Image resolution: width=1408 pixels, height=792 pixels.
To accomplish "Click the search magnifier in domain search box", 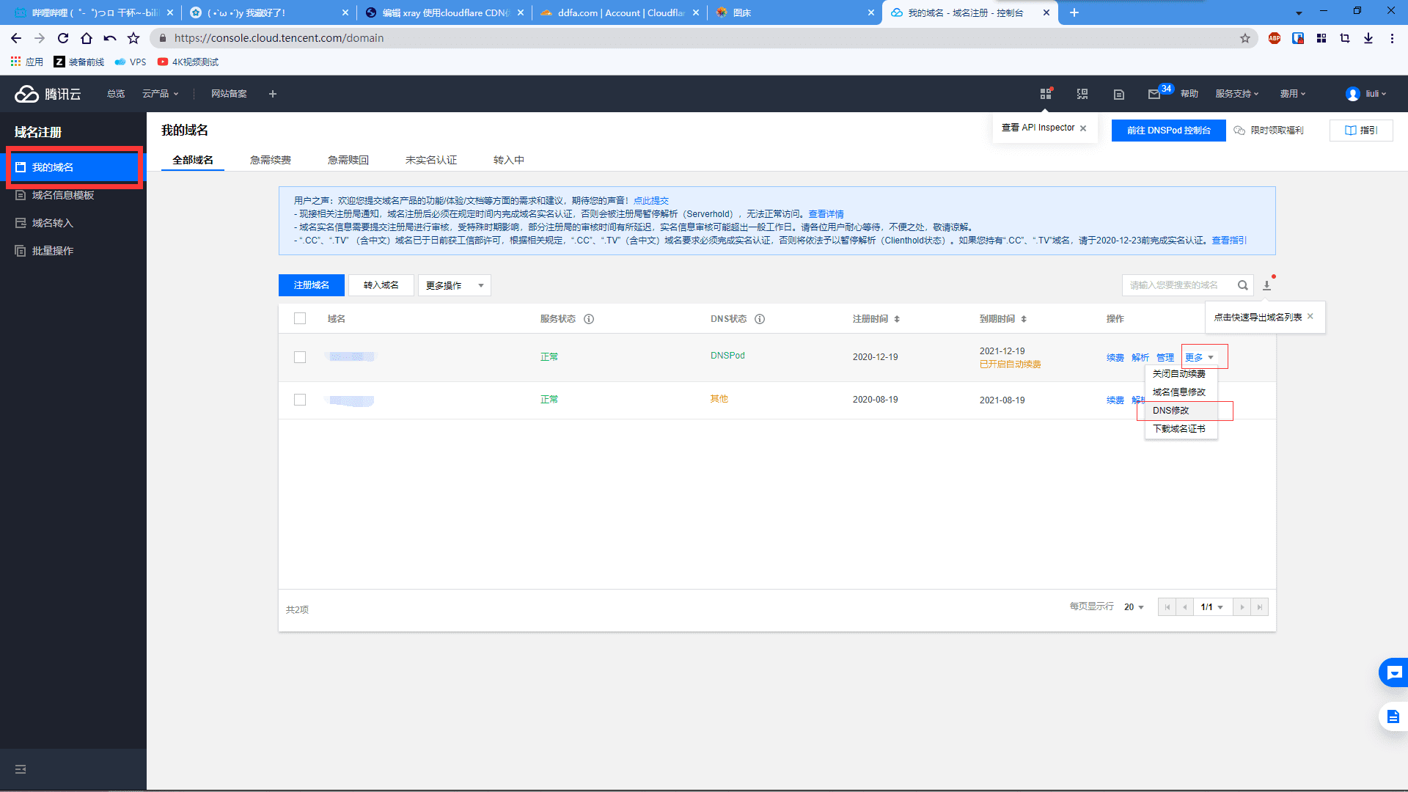I will pos(1242,285).
